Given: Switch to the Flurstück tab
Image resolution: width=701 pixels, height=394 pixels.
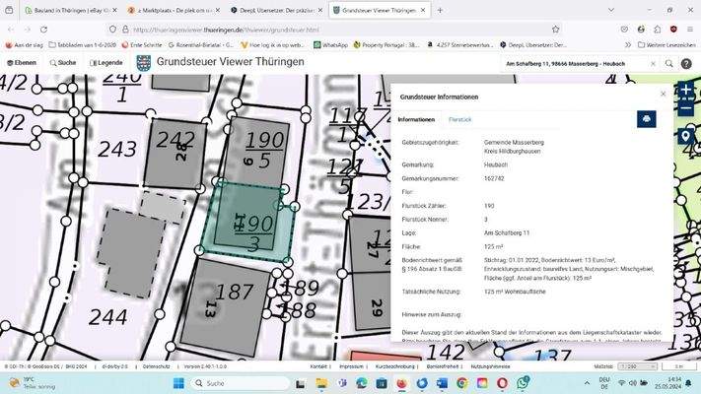Looking at the screenshot, I should tap(459, 118).
